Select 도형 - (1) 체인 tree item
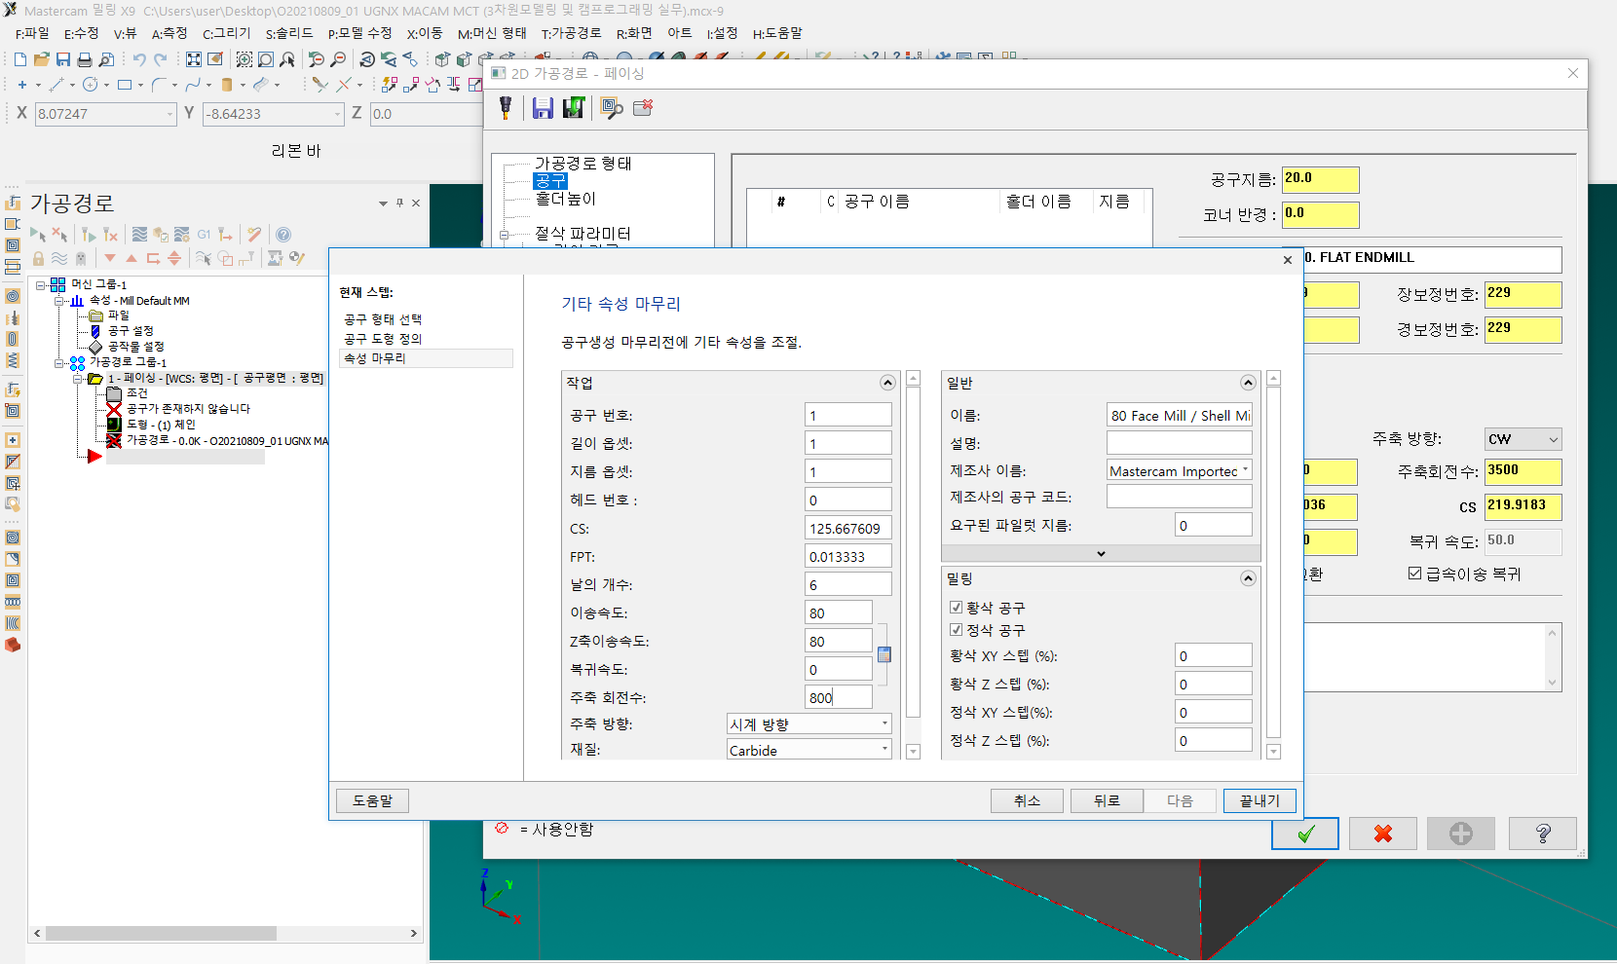Viewport: 1617px width, 964px height. click(x=161, y=425)
